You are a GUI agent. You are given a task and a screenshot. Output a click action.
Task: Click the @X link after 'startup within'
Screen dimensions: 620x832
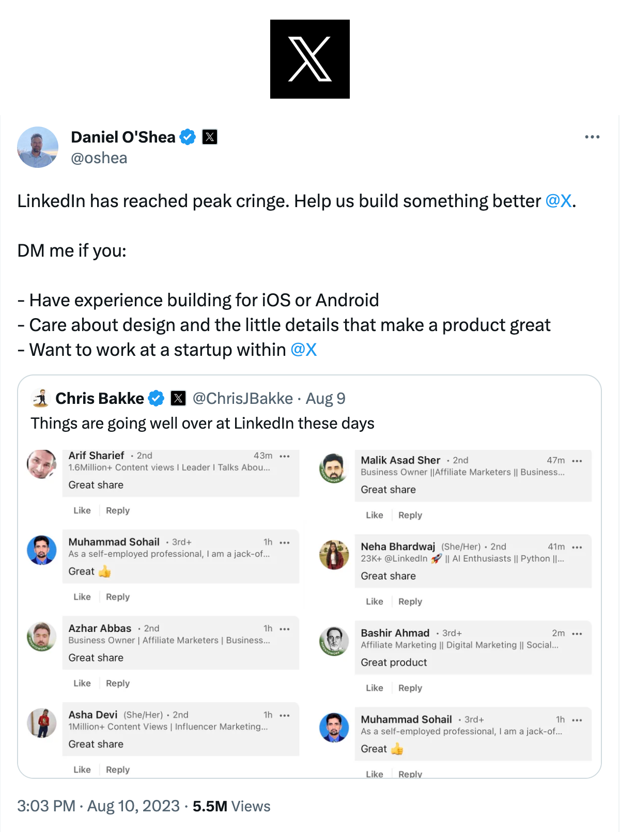[304, 350]
